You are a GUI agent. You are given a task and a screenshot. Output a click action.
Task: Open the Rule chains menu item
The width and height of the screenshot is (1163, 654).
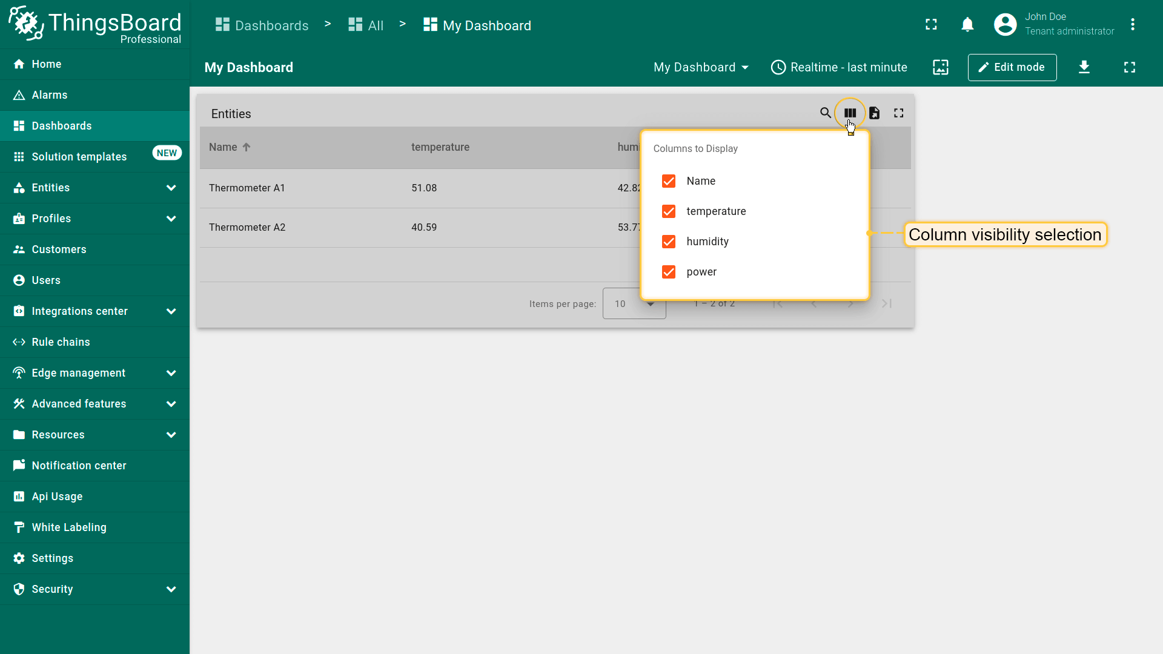point(61,342)
